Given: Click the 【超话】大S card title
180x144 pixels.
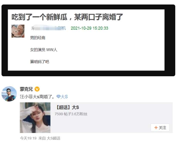Looking at the screenshot, I should point(67,107).
